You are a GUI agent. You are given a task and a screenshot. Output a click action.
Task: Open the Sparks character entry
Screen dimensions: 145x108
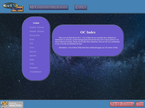33,55
